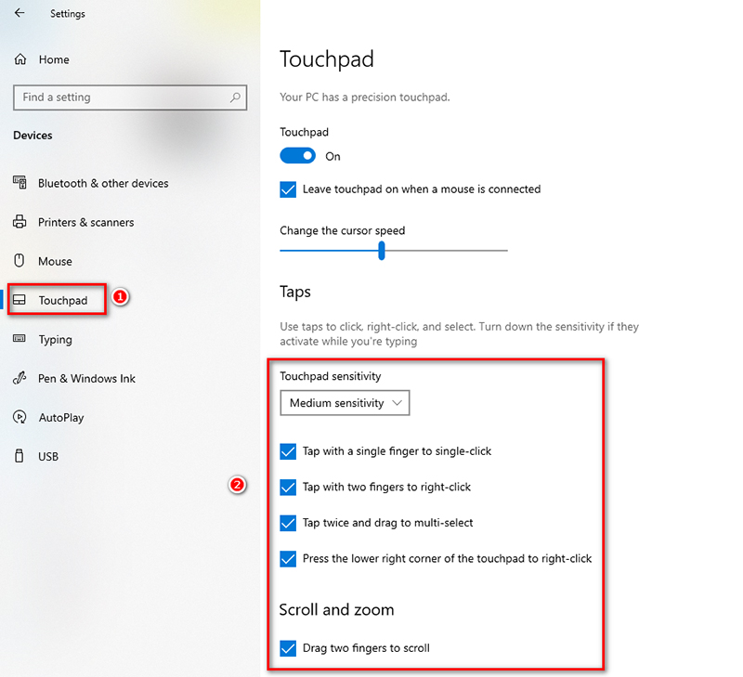Viewport: 743px width, 677px height.
Task: Click the Mouse icon in sidebar
Action: [20, 261]
